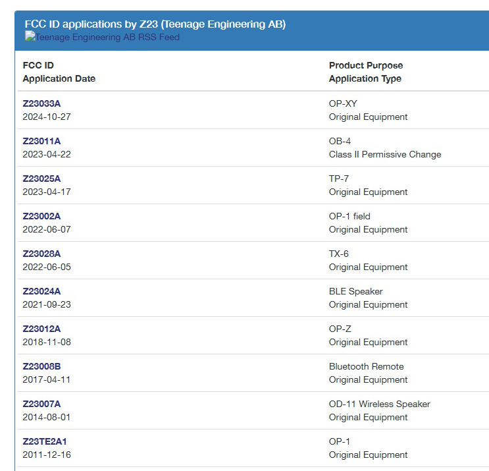The width and height of the screenshot is (489, 471).
Task: Select the date 2022-06-05
Action: coord(47,267)
